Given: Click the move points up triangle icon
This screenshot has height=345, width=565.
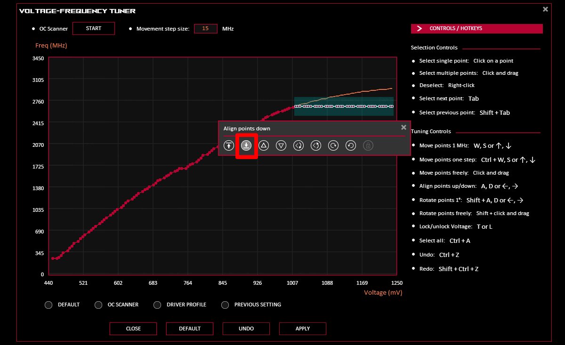Looking at the screenshot, I should [x=263, y=145].
